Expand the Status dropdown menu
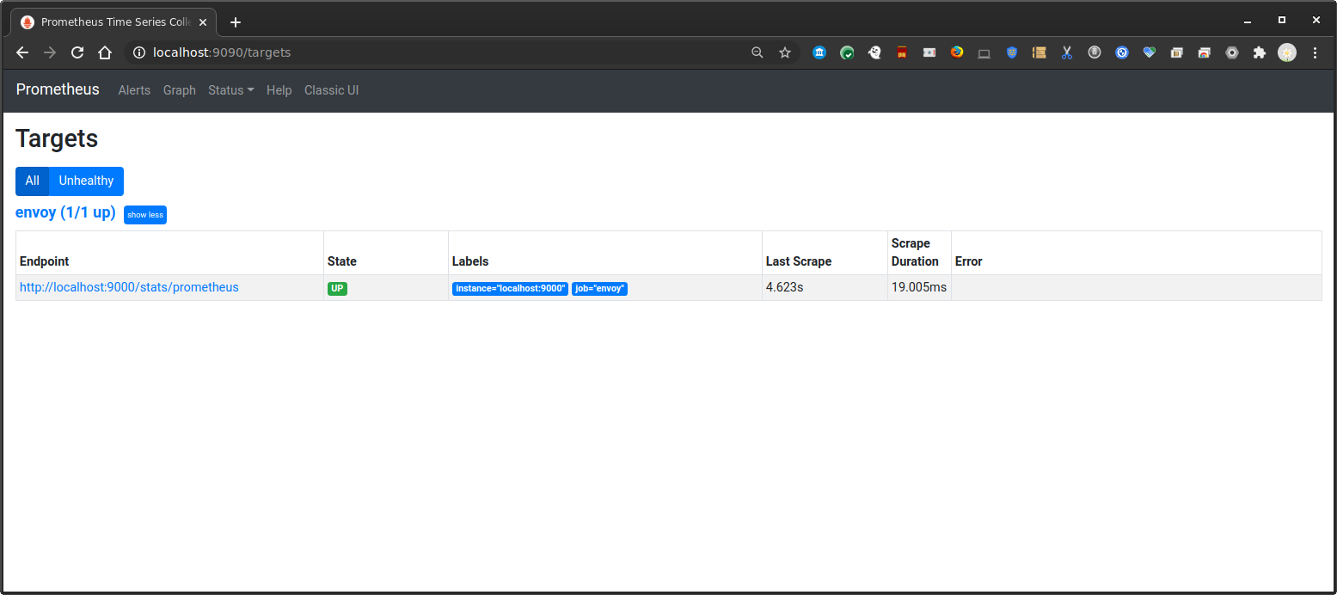1337x595 pixels. (x=230, y=90)
